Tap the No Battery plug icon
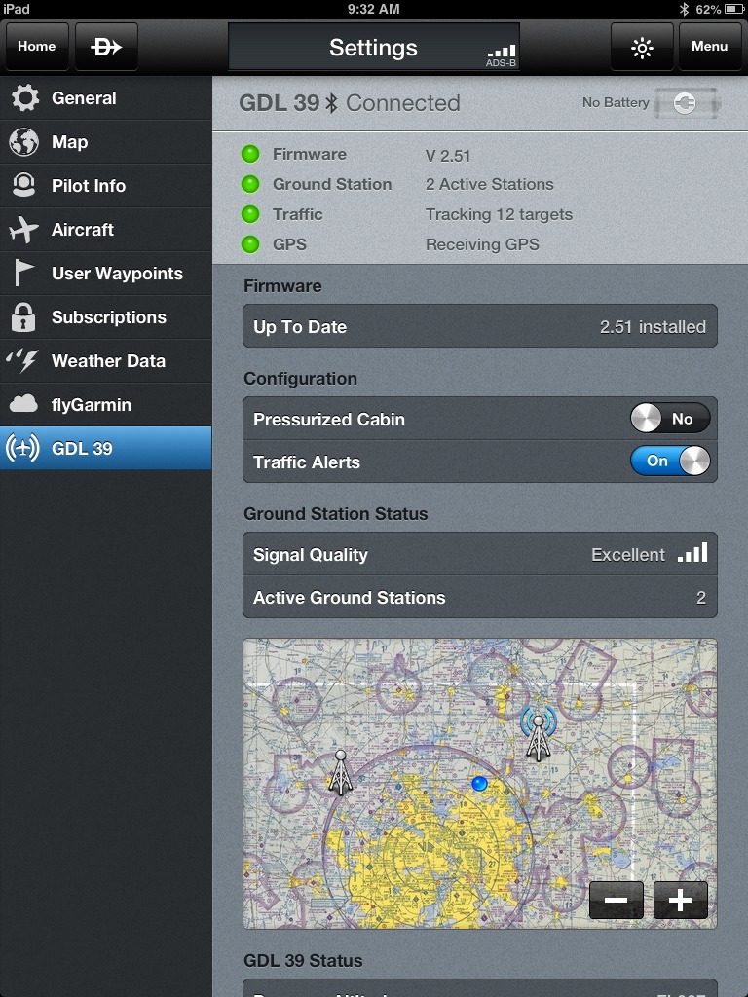 click(x=687, y=103)
